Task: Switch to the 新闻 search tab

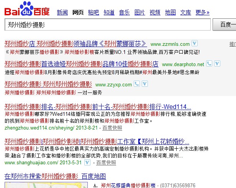Action: (x=62, y=12)
